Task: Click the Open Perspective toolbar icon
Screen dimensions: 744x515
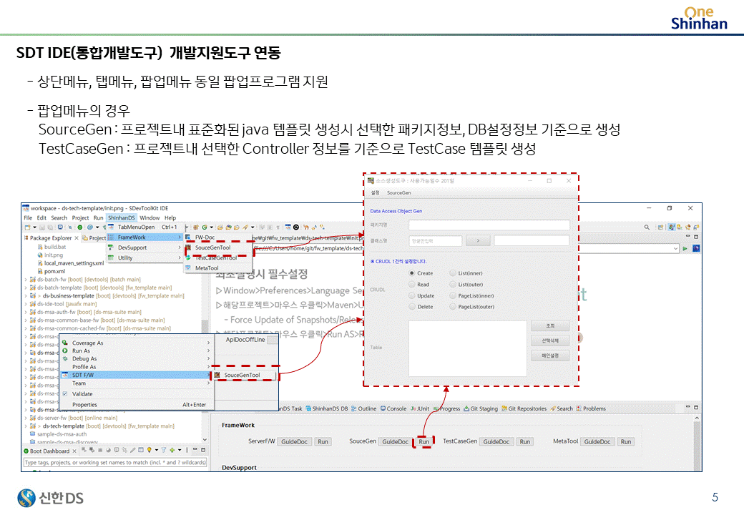Action: pos(660,227)
